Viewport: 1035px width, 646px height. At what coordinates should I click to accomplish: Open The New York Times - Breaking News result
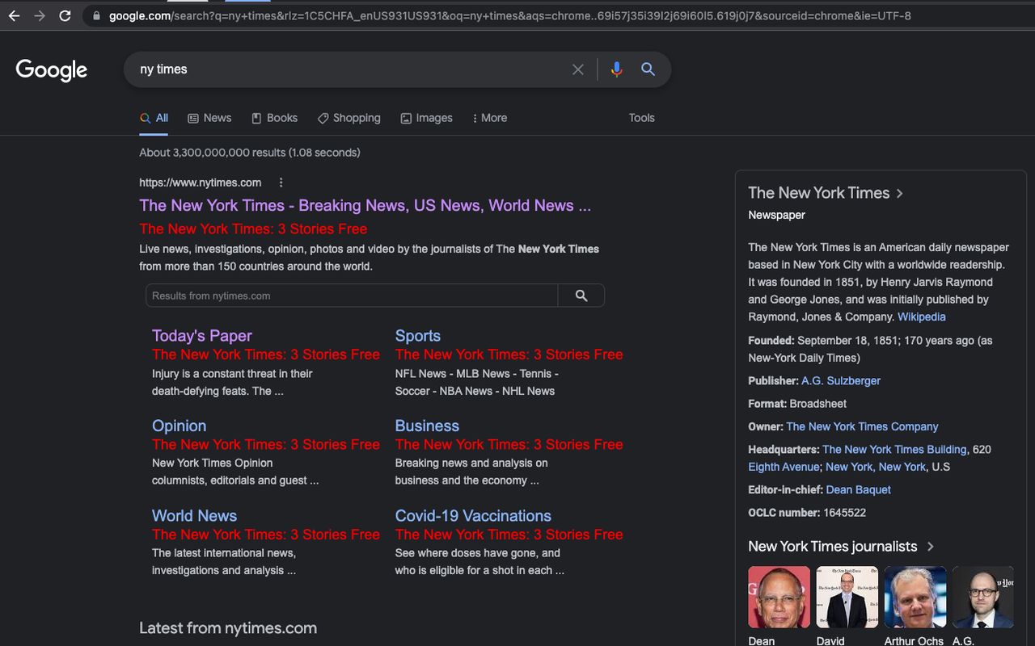click(x=365, y=205)
